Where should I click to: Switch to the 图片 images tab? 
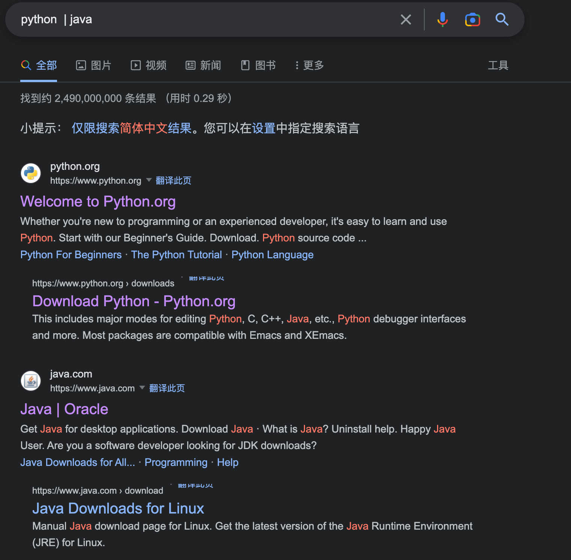click(x=93, y=66)
